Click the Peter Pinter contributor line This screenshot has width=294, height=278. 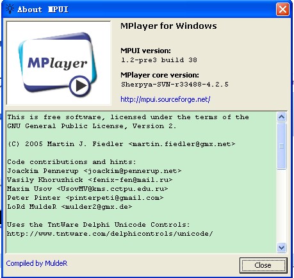click(85, 198)
